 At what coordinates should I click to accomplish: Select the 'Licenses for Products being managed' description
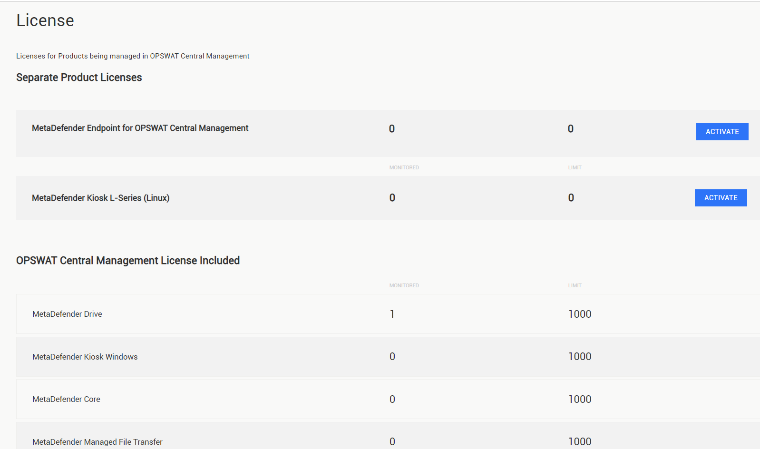[133, 56]
